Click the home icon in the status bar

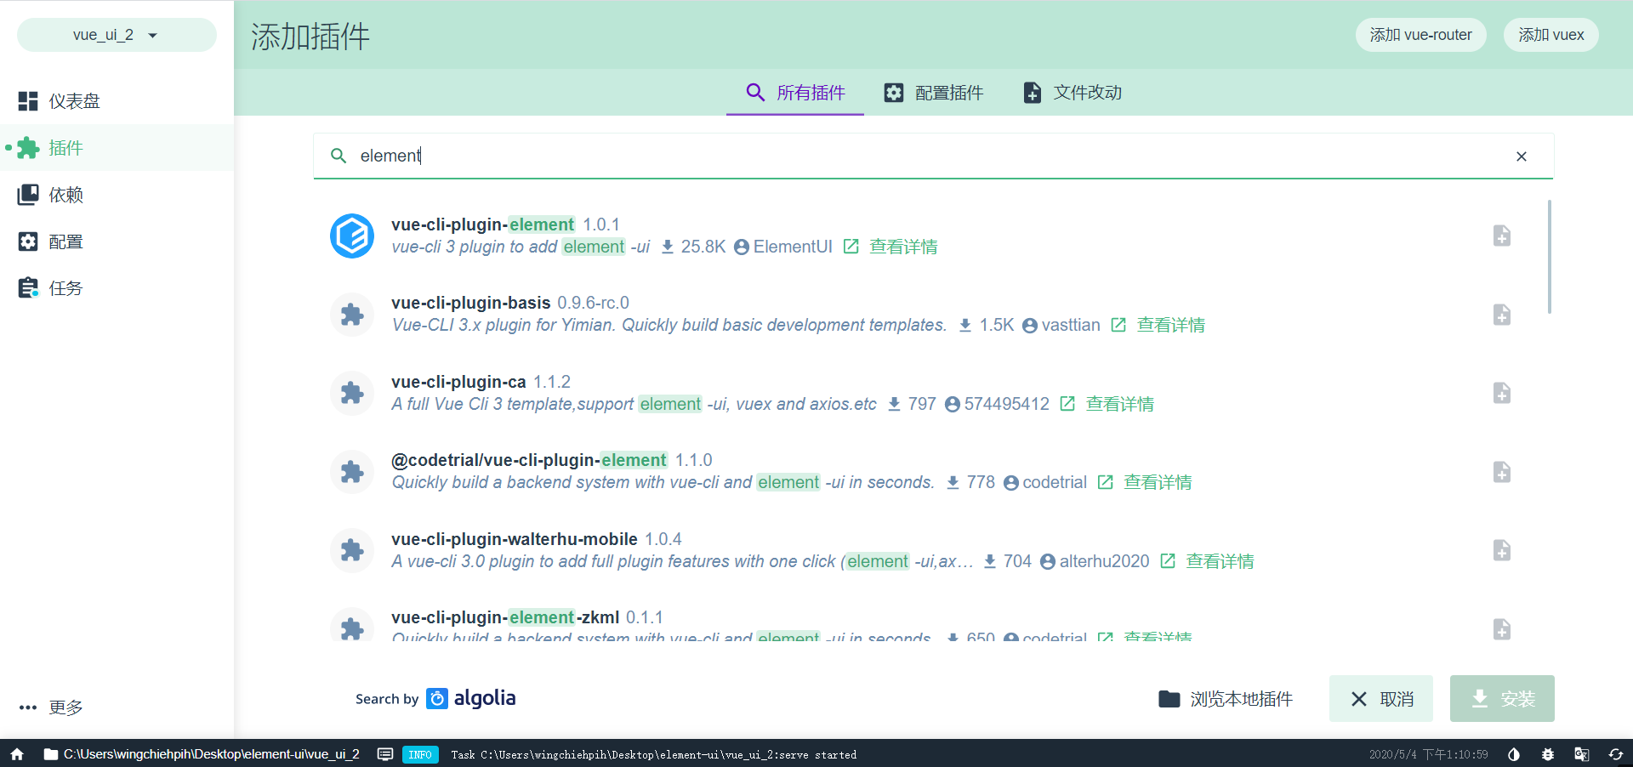[17, 754]
